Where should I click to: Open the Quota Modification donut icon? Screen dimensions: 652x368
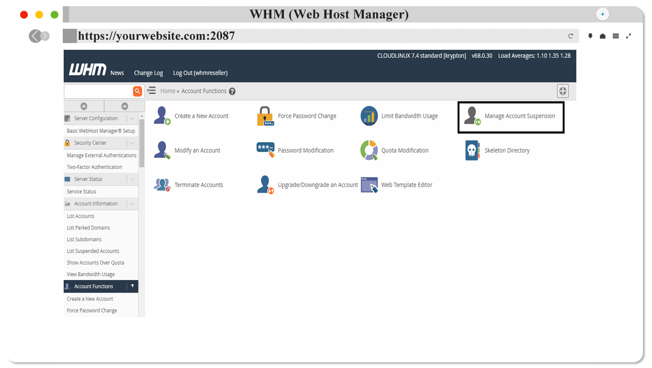[x=369, y=150]
